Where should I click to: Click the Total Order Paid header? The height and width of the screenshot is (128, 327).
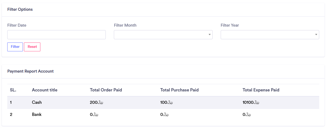click(x=106, y=90)
